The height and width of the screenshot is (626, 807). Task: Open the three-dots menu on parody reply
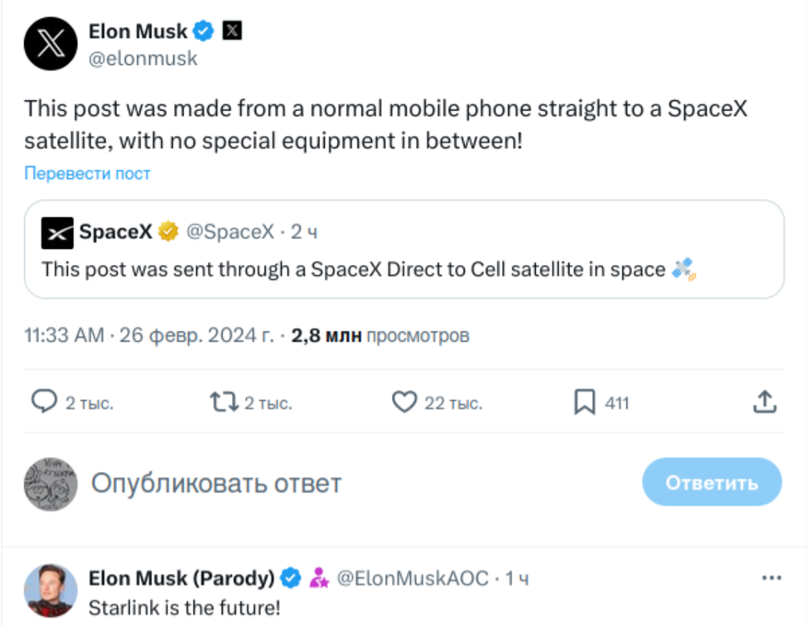point(771,578)
